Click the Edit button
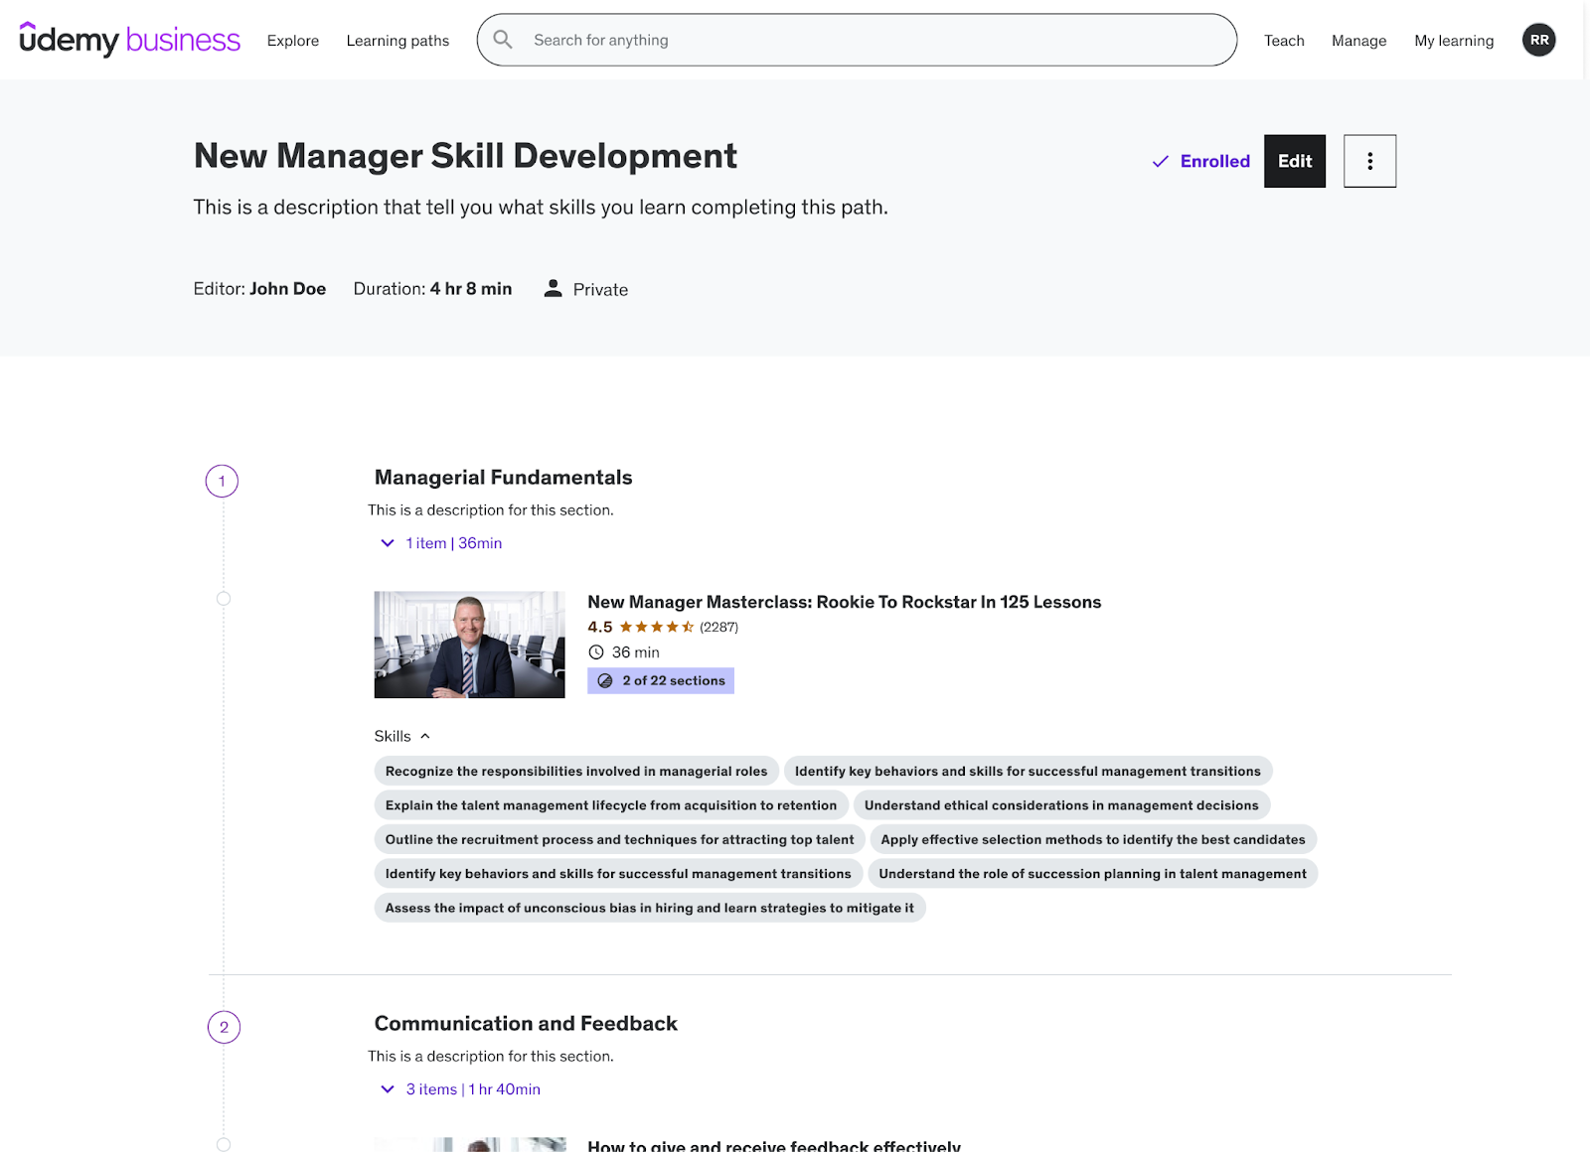Viewport: 1590px width, 1152px height. (1294, 160)
